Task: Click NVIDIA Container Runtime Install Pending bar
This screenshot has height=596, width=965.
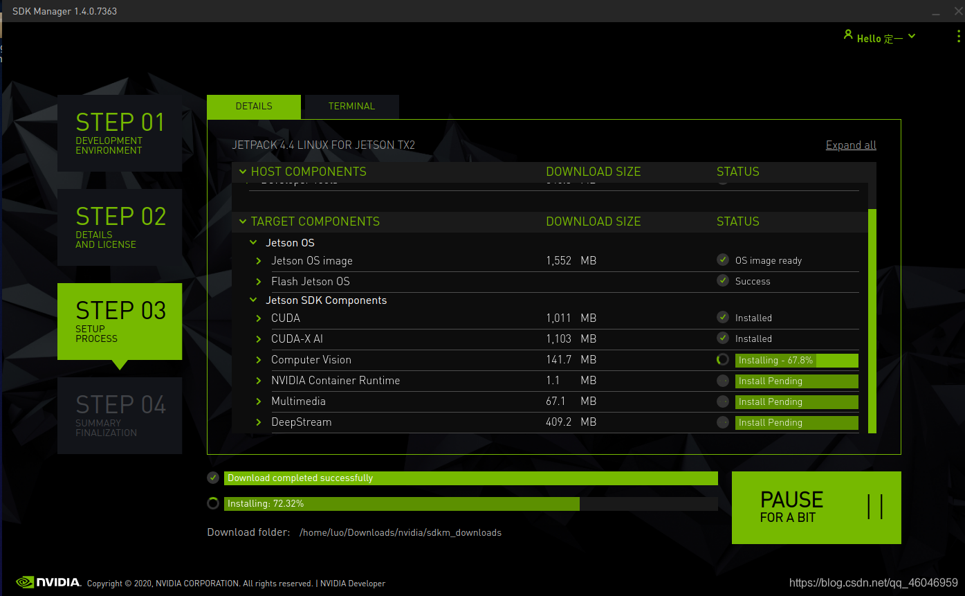Action: click(x=797, y=381)
